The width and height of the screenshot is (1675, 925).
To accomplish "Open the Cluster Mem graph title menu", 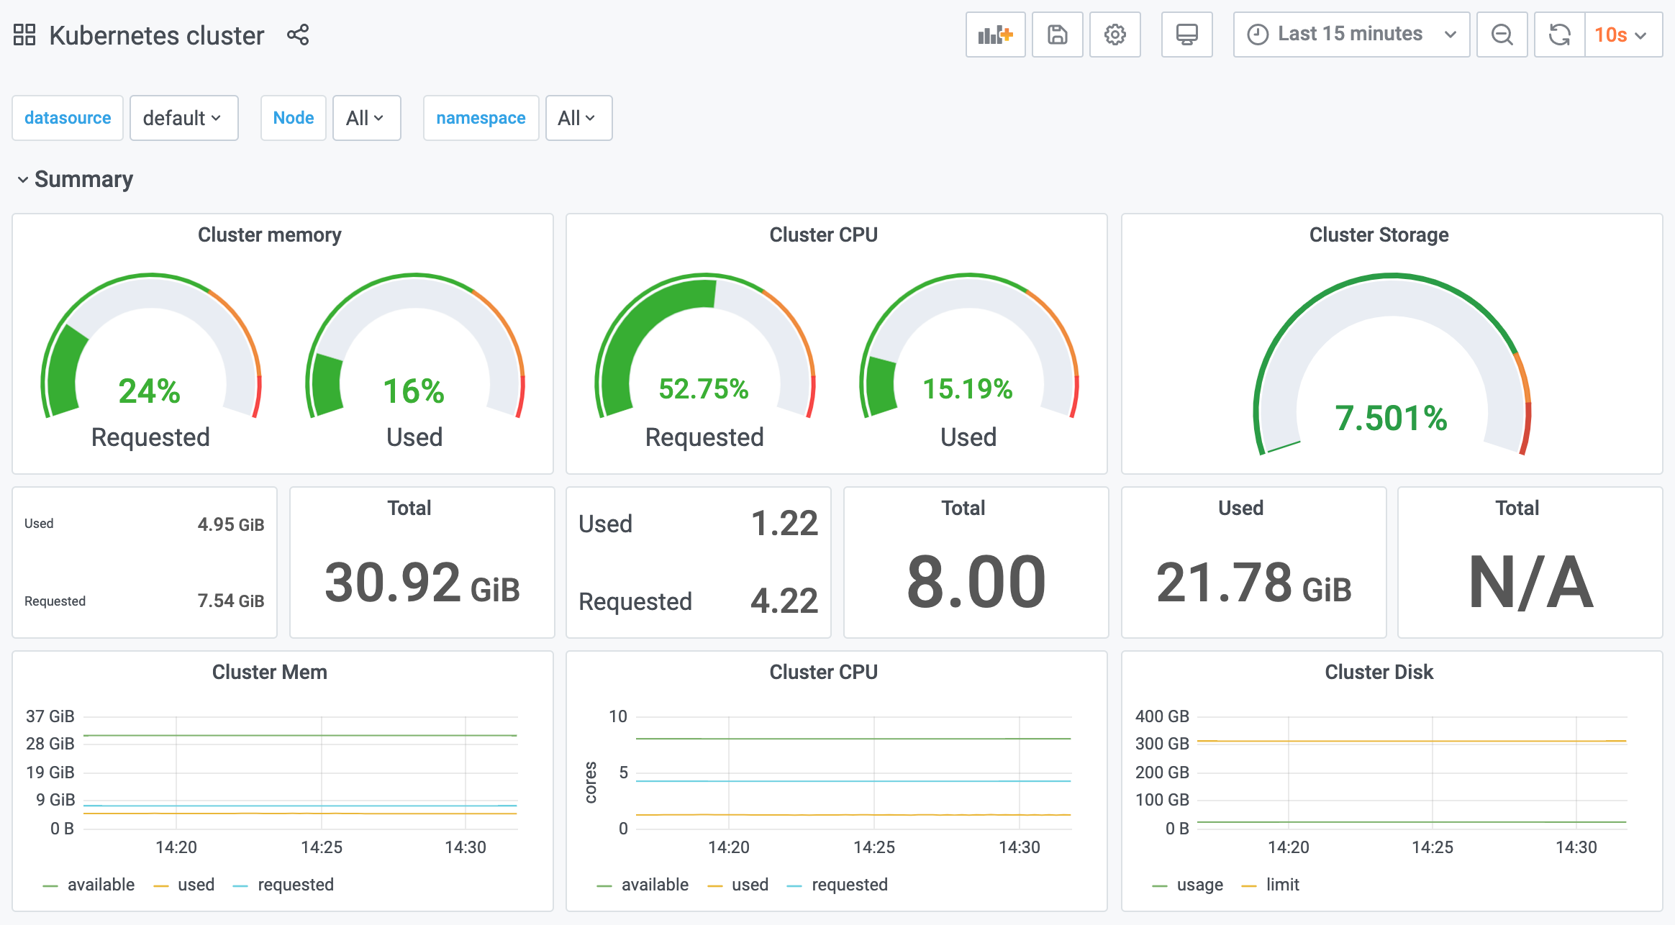I will coord(270,672).
